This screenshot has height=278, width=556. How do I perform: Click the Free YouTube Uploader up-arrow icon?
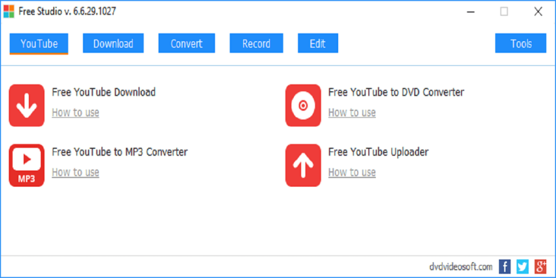point(303,165)
